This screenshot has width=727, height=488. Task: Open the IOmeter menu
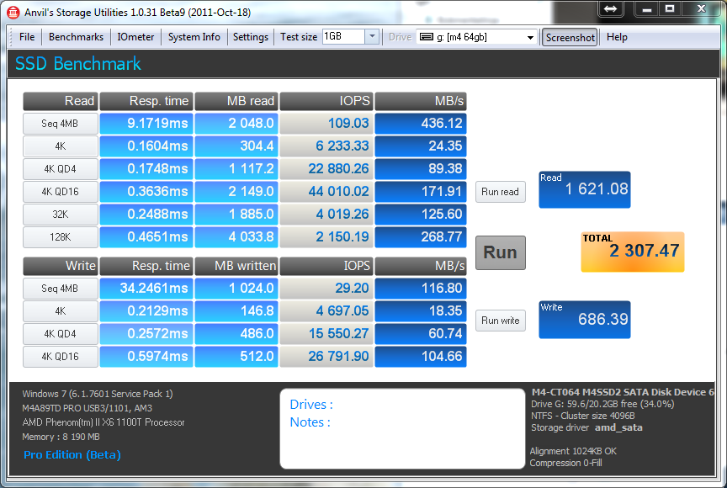click(135, 37)
